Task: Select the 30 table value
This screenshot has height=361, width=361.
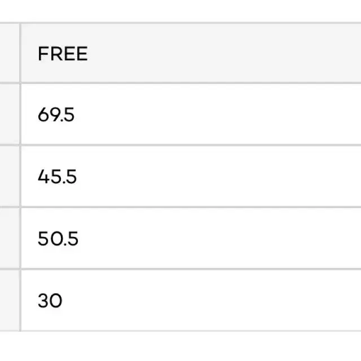Action: point(50,301)
